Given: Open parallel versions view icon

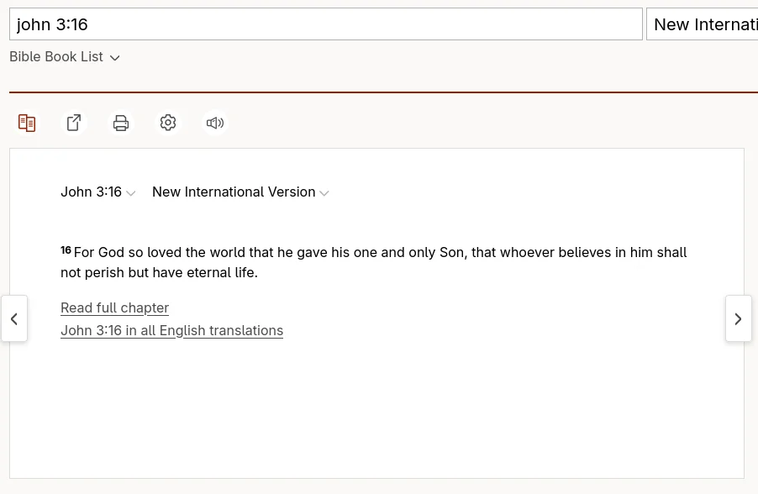Looking at the screenshot, I should click(27, 123).
